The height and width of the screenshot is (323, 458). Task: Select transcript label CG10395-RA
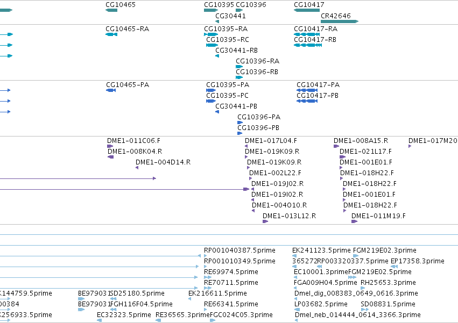tap(226, 29)
